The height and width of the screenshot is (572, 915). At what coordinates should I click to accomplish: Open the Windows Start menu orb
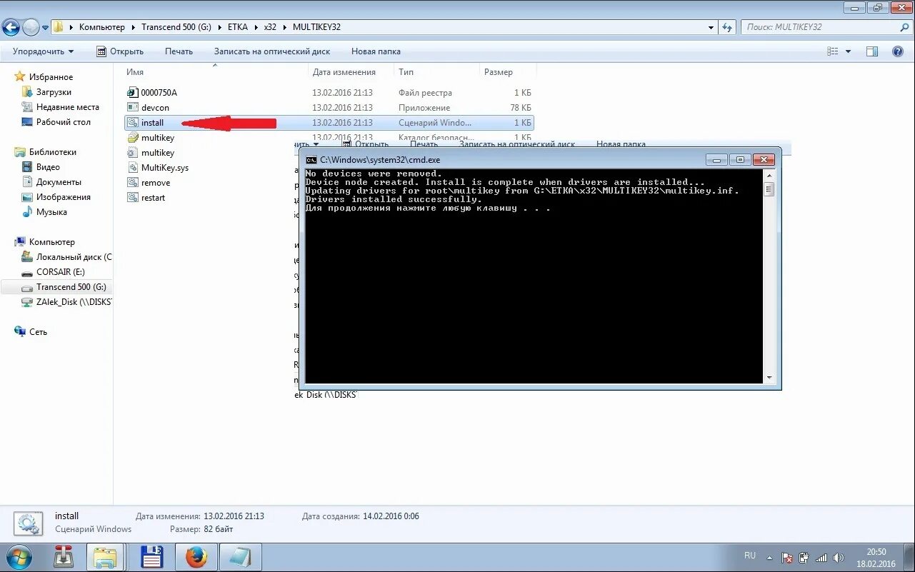[19, 557]
